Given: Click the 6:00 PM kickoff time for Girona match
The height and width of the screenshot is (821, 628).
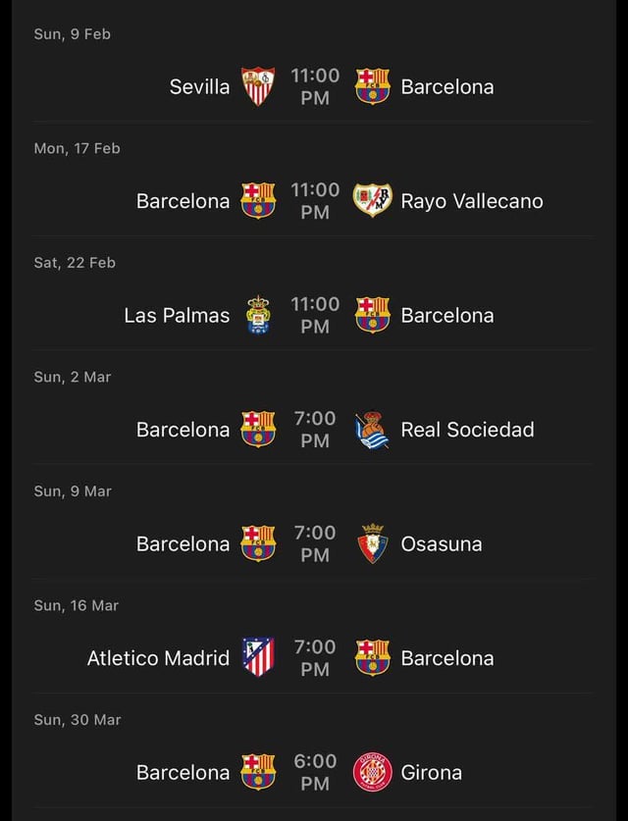Looking at the screenshot, I should pyautogui.click(x=315, y=772).
